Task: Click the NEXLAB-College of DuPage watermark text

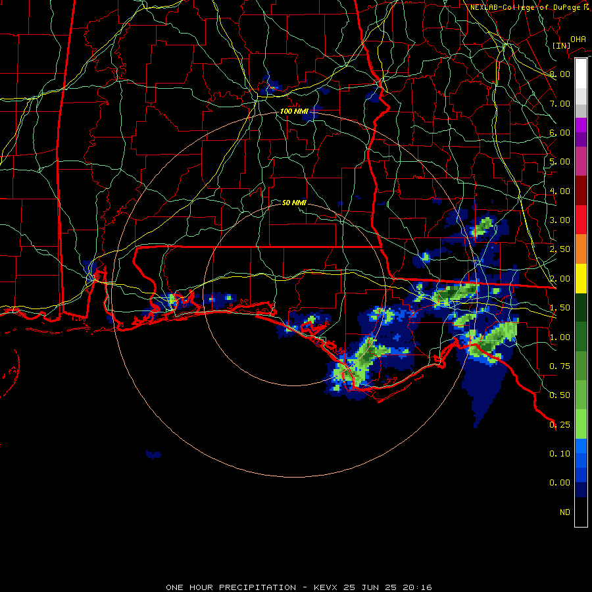Action: [x=529, y=7]
